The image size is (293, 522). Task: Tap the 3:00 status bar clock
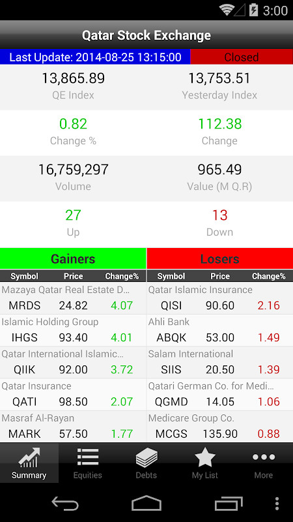pos(275,10)
